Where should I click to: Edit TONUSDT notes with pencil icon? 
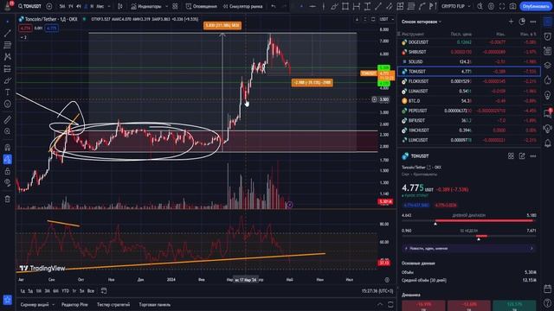[522, 155]
